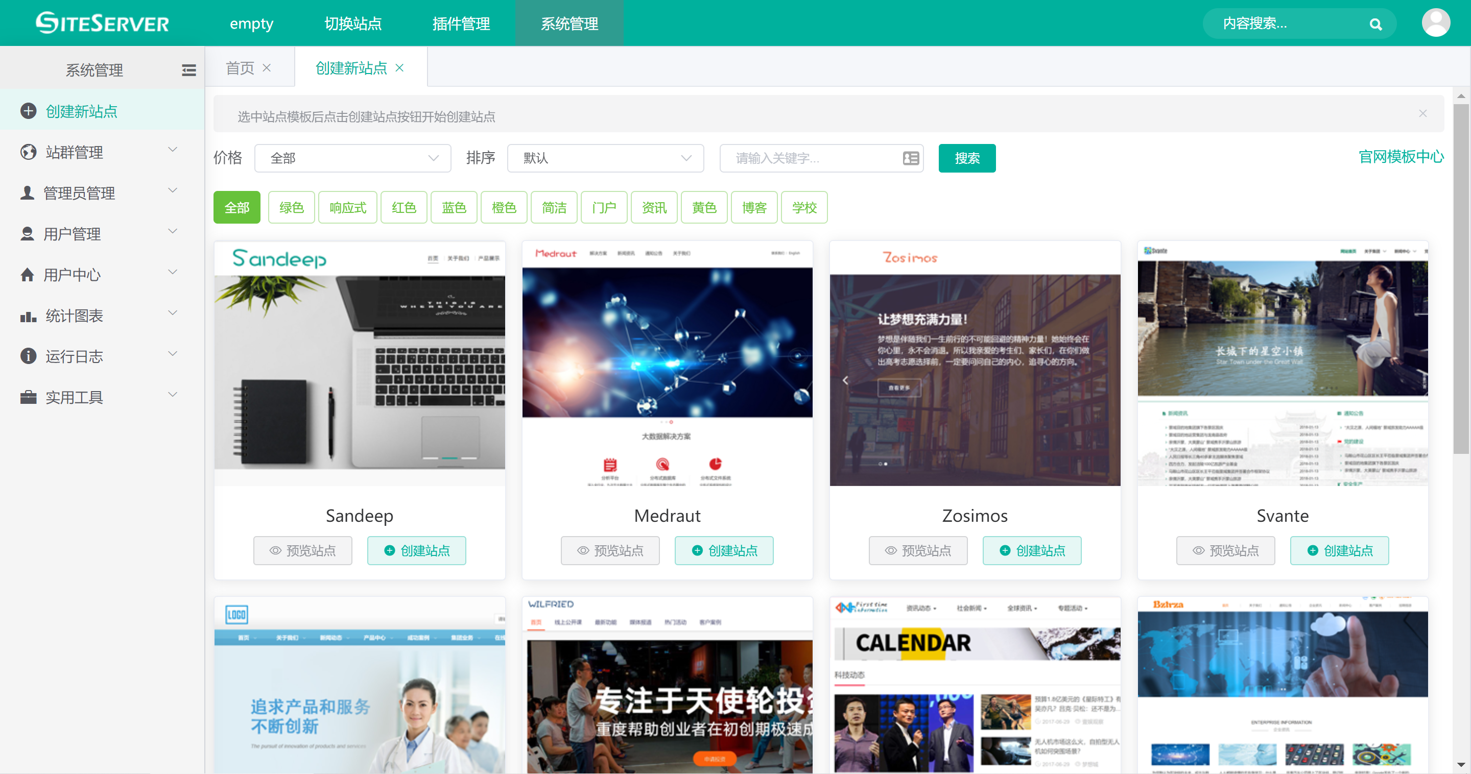The height and width of the screenshot is (774, 1471).
Task: Open the 价格 price dropdown
Action: click(352, 158)
